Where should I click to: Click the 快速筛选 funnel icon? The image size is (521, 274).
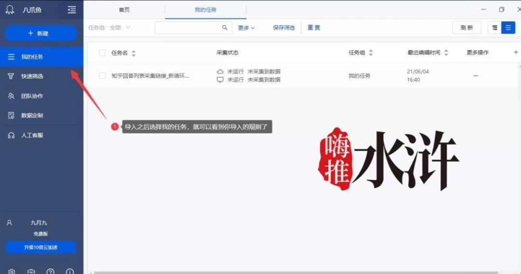11,76
